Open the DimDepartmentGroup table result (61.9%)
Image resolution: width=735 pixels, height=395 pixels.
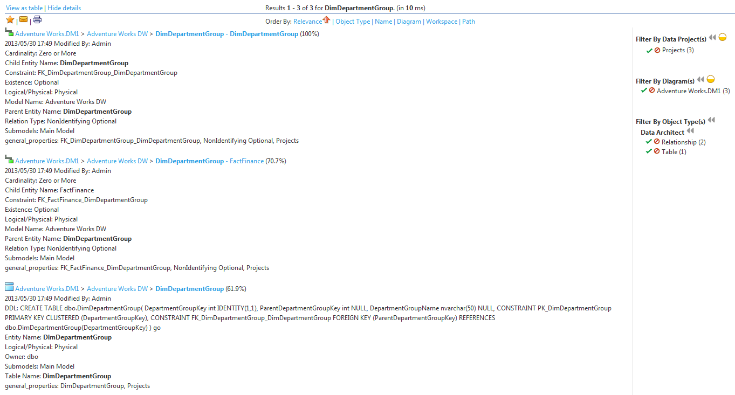(x=189, y=289)
